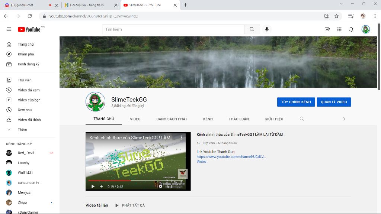Reload the page with refresh icon
The width and height of the screenshot is (381, 214).
coord(30,16)
